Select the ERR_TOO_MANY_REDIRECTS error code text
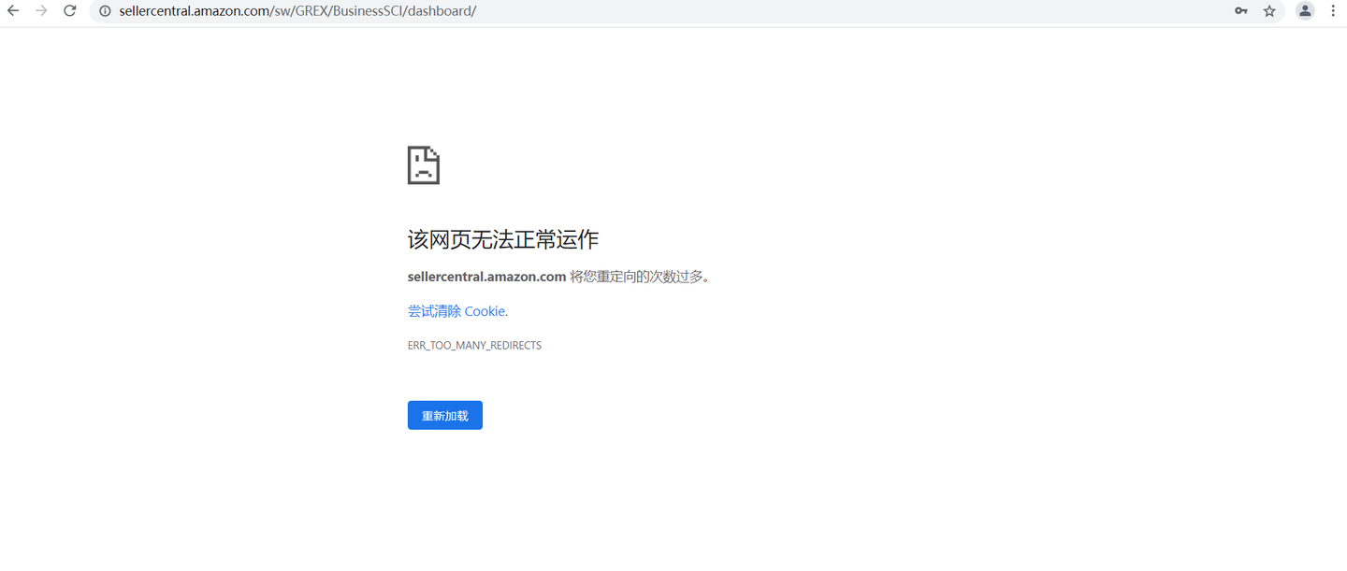The width and height of the screenshot is (1347, 571). (x=474, y=345)
